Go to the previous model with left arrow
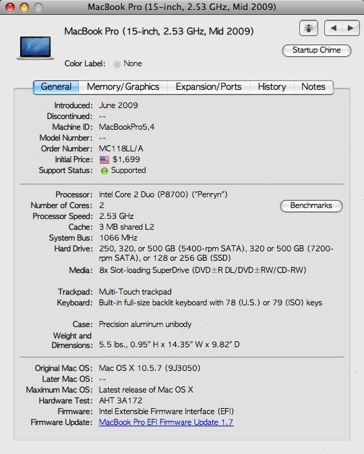Screen dimensions: 364x454 pyautogui.click(x=334, y=28)
